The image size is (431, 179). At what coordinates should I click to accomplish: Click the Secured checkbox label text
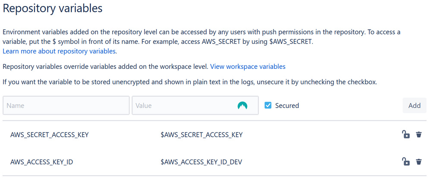click(x=287, y=105)
